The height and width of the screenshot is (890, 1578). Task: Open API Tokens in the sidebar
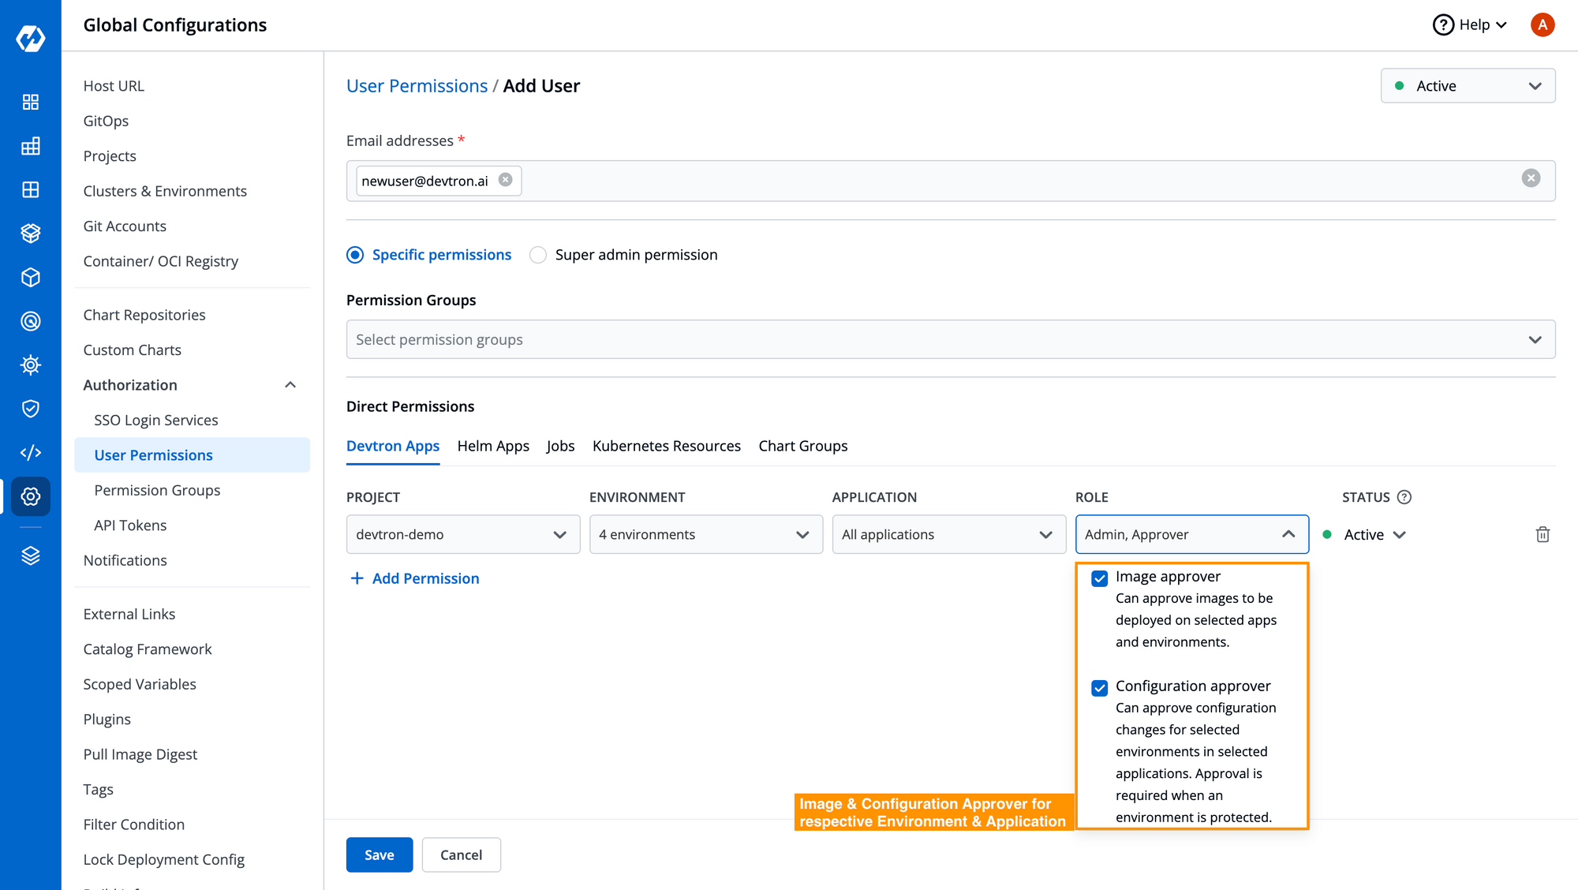[x=130, y=525]
